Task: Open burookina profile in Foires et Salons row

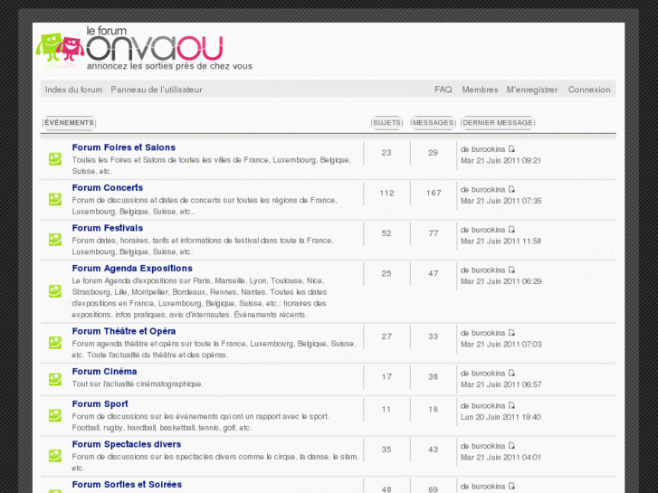Action: pos(489,149)
